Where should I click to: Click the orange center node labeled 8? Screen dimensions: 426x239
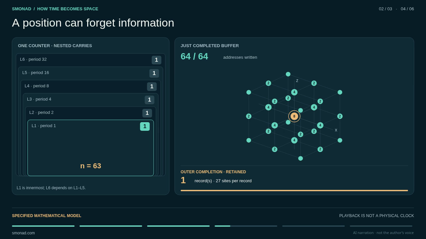[x=294, y=116]
